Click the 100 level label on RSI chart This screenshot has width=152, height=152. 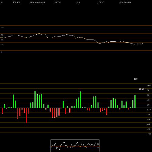2,28
